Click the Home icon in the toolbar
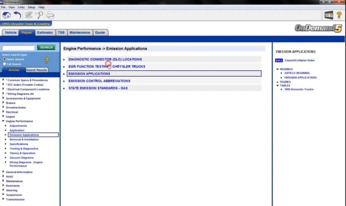 pyautogui.click(x=7, y=15)
